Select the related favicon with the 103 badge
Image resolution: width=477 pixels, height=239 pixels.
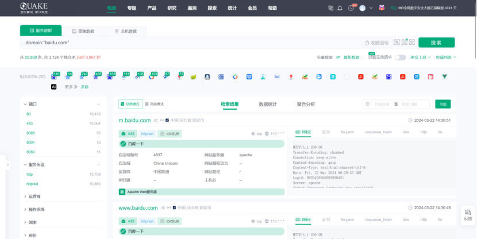click(x=152, y=77)
